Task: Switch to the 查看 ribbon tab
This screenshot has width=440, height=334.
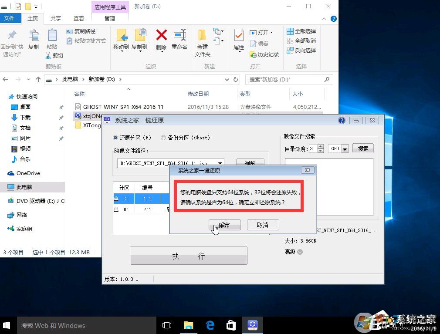Action: pos(78,19)
